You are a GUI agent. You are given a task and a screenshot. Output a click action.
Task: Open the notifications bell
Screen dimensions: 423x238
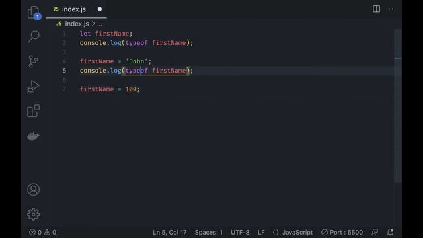(390, 232)
